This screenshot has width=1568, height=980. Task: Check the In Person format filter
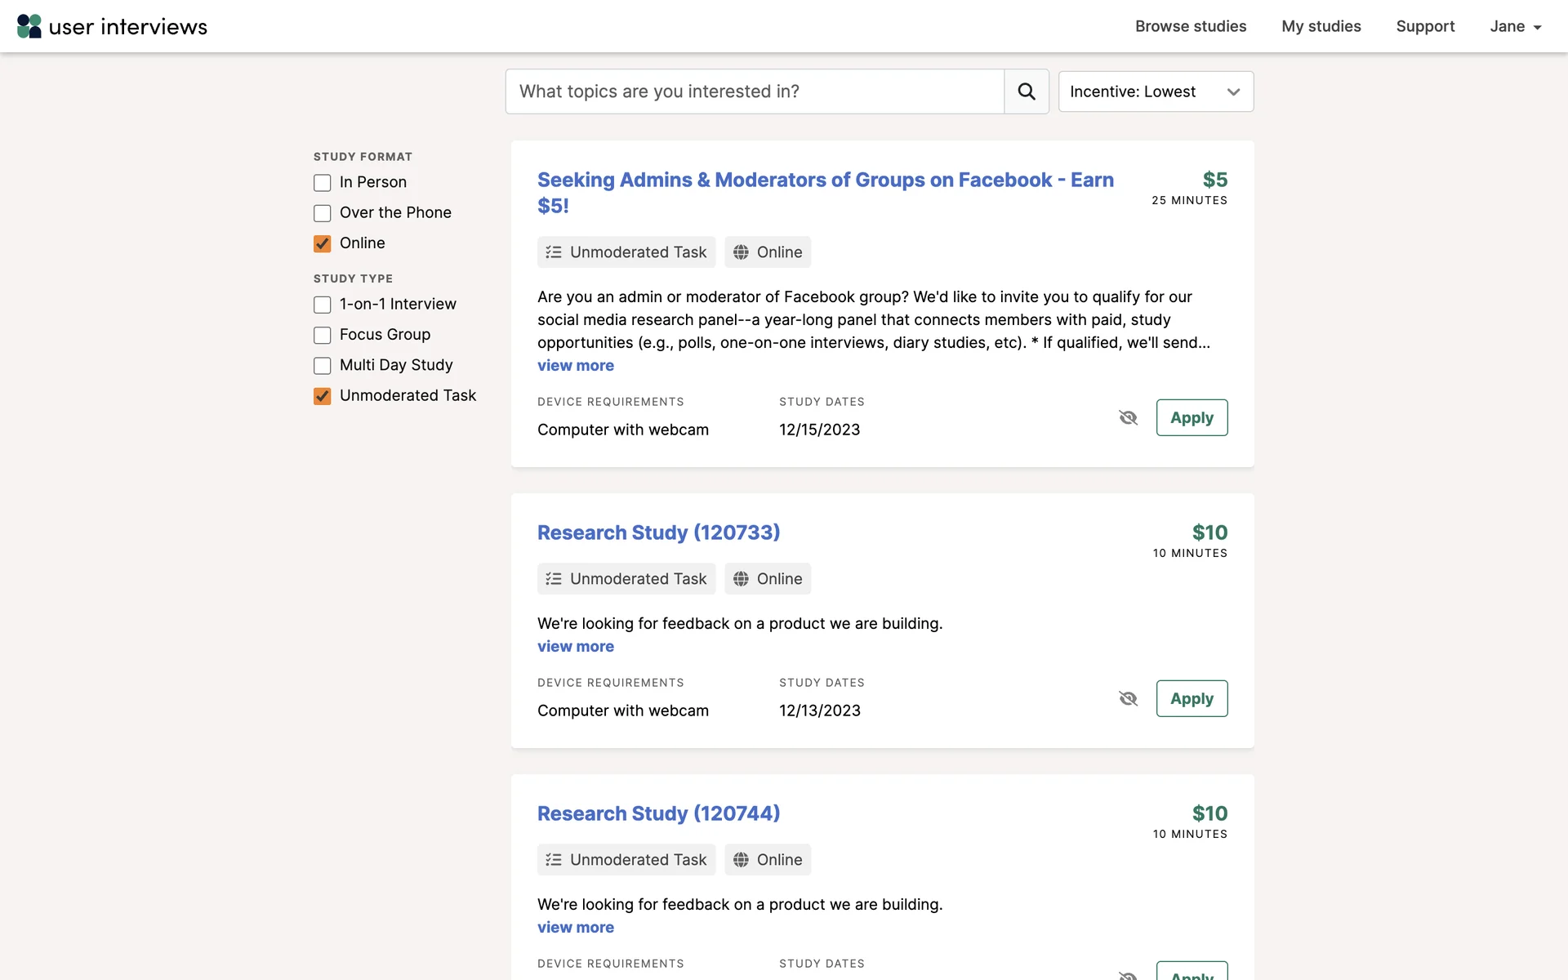pos(323,182)
